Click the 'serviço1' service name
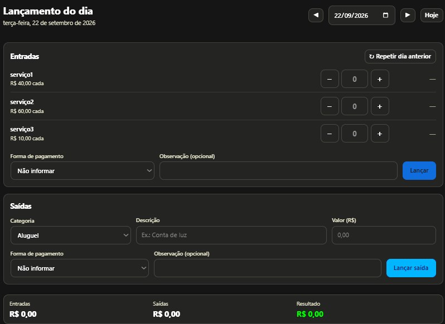 coord(22,75)
